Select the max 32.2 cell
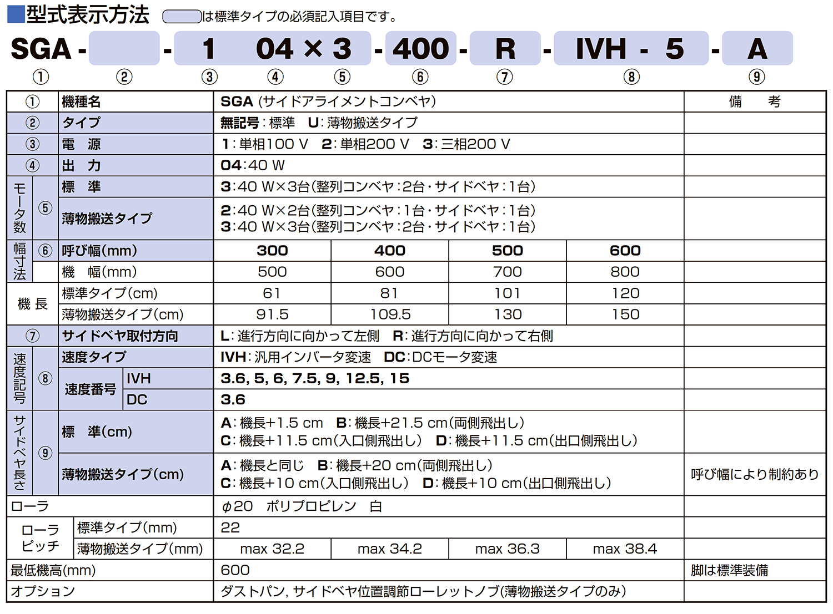The image size is (833, 614). click(272, 549)
